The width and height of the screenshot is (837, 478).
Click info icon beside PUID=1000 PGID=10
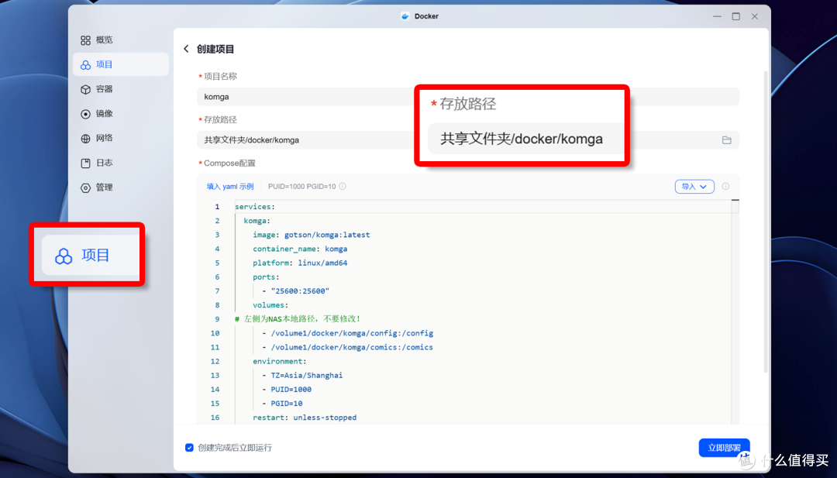343,186
